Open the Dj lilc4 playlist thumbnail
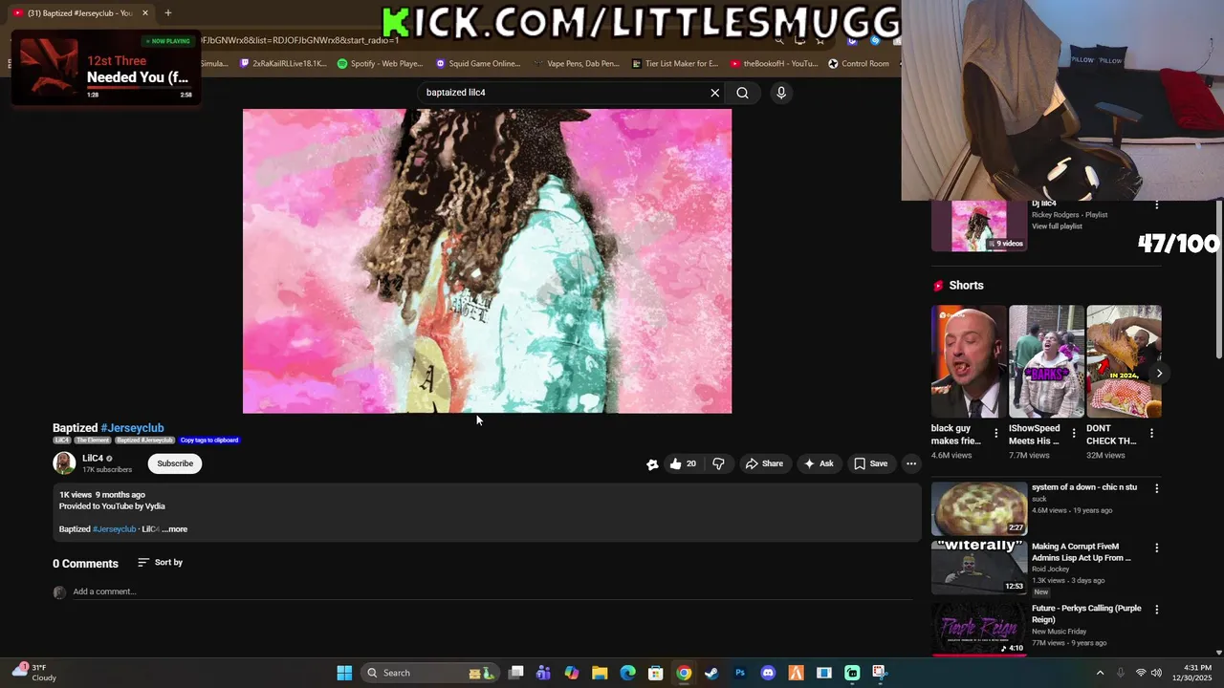The image size is (1224, 688). tap(979, 226)
